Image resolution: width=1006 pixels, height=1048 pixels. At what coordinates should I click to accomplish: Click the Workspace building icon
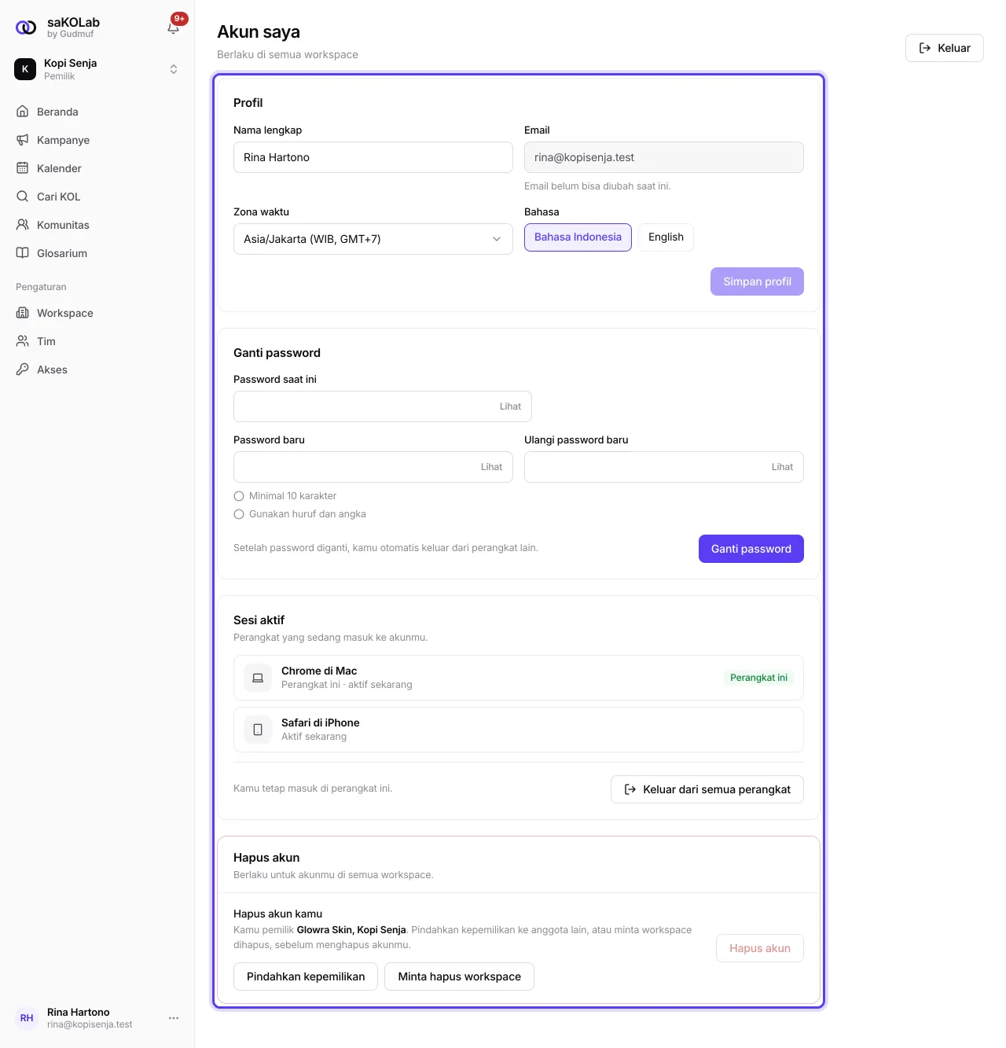pos(23,313)
